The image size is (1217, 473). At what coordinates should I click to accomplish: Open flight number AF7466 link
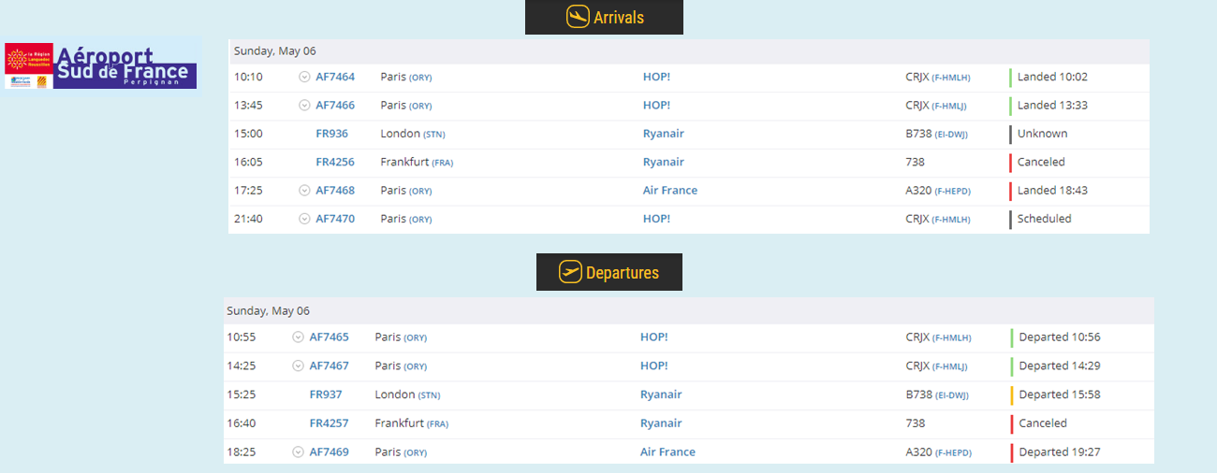[x=335, y=105]
